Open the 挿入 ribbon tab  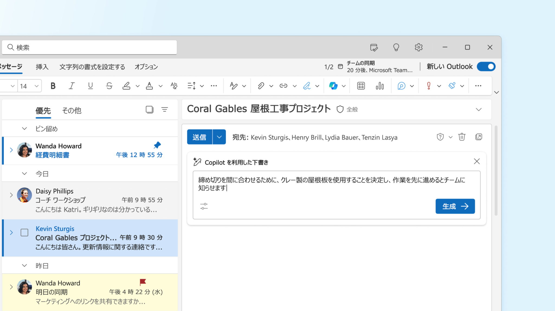42,67
